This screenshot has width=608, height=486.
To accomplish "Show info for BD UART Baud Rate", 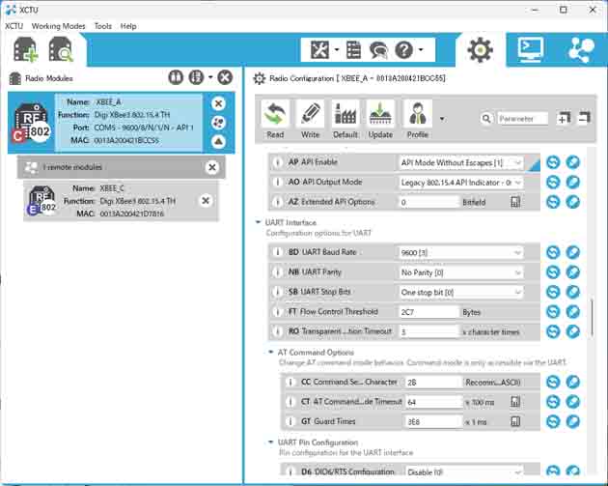I will point(277,252).
